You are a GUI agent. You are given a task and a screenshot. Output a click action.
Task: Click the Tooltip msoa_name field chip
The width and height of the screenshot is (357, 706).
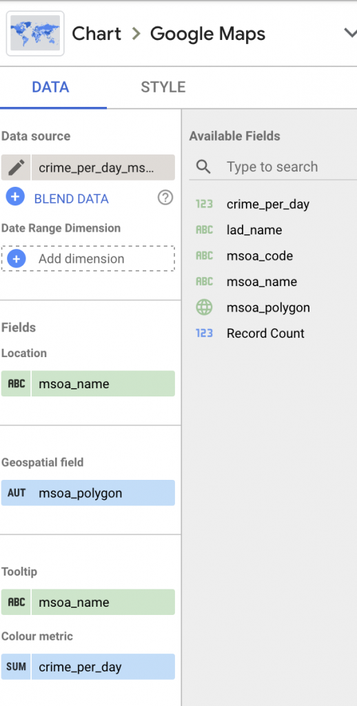(x=88, y=602)
